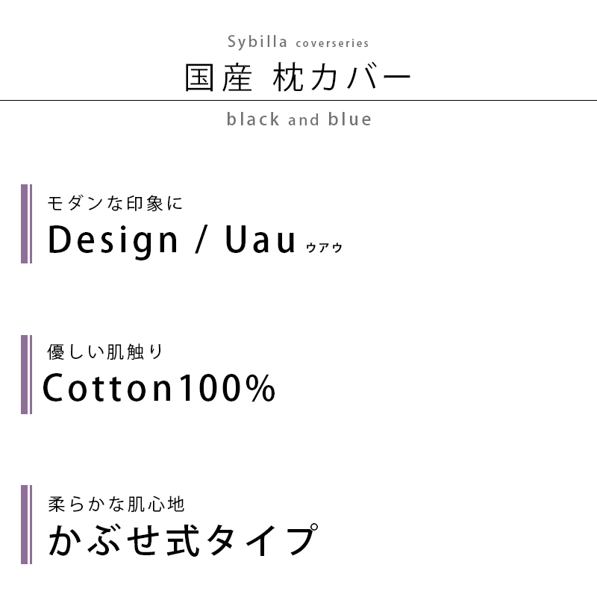Click the かぶせ式タイプ heading

pos(183,540)
